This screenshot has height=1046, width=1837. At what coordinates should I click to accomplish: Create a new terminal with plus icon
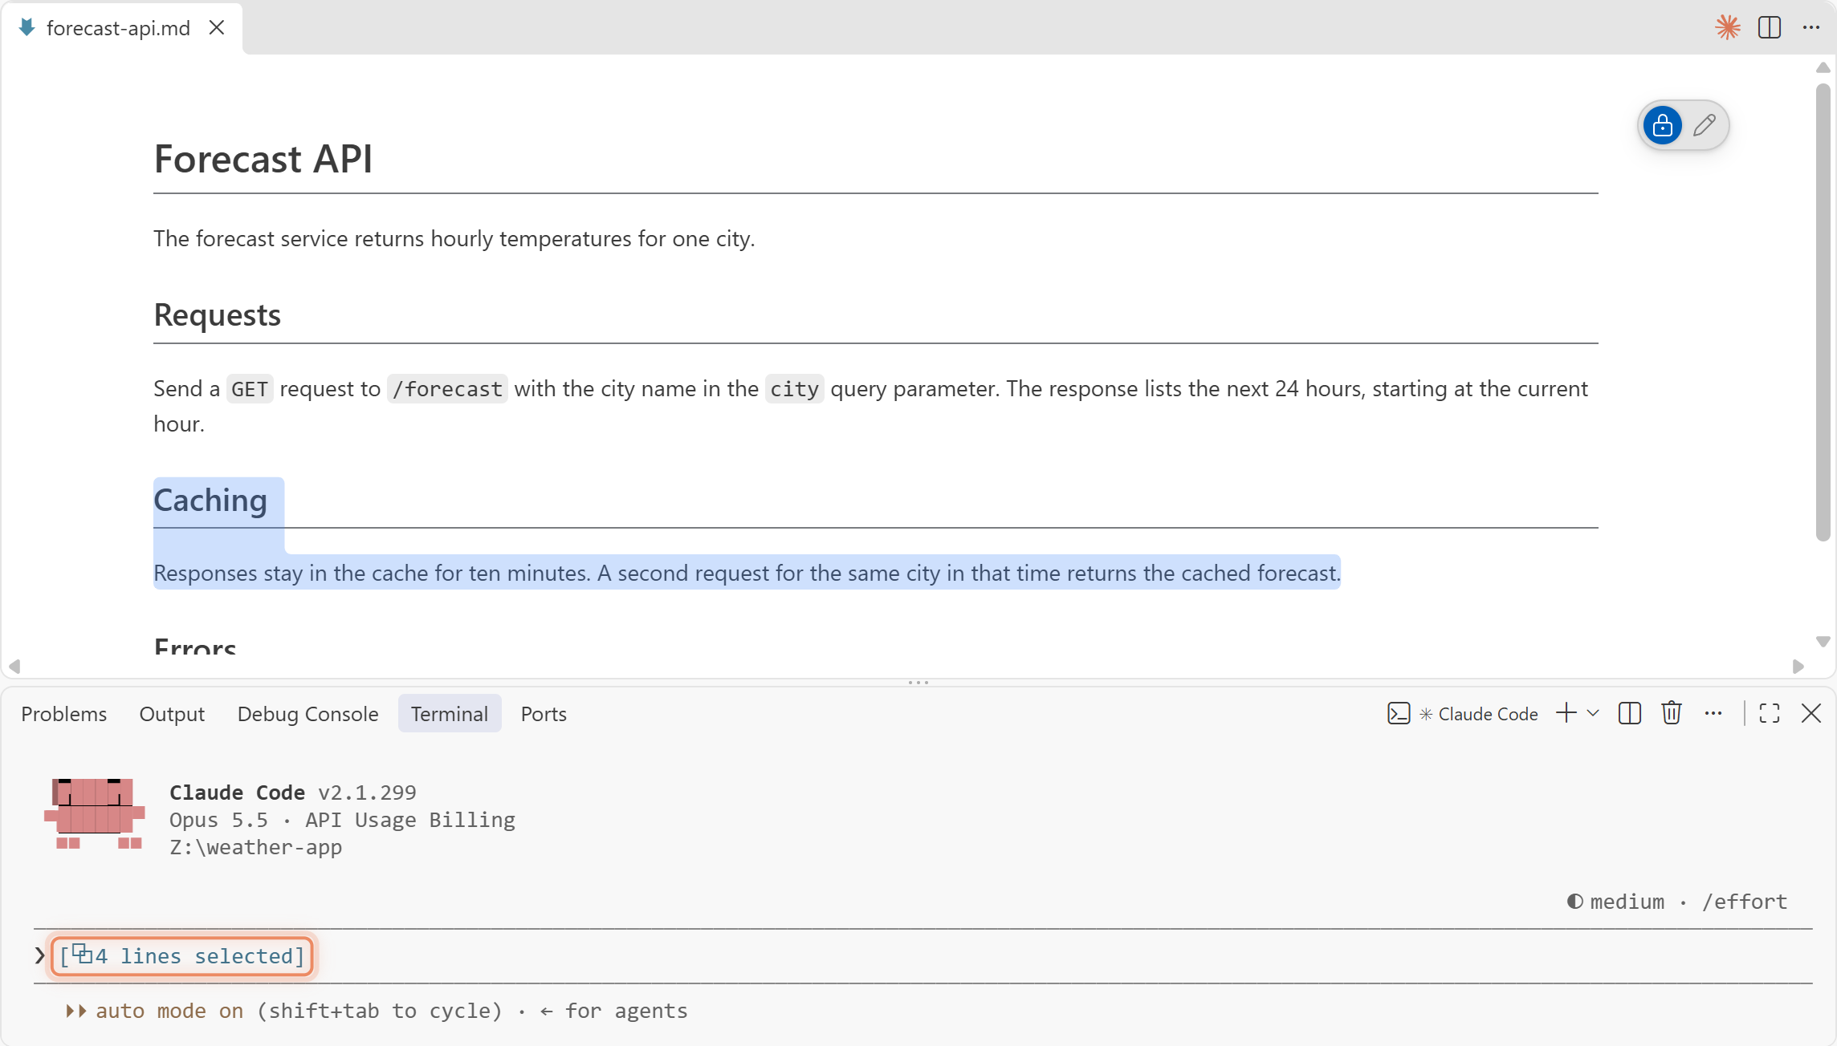click(1566, 713)
